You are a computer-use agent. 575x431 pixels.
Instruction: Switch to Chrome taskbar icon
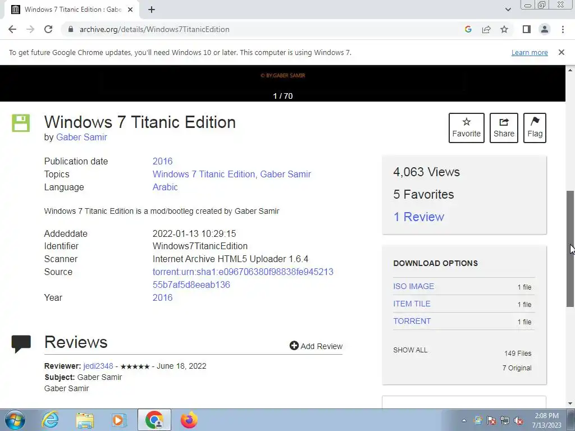(x=154, y=420)
